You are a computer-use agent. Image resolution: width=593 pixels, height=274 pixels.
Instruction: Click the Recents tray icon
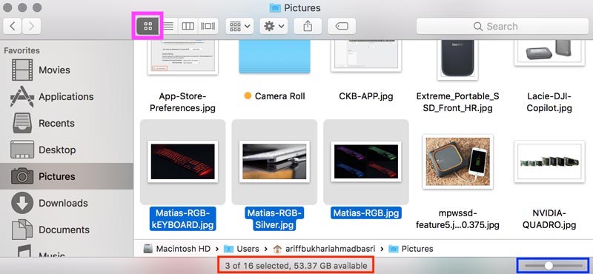(x=22, y=123)
